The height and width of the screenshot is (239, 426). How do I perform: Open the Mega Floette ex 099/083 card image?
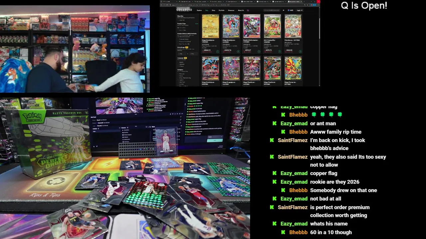[272, 68]
